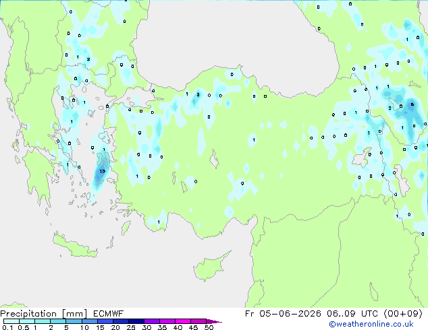Screen dimensions: 428x330
Task: Click the legend arrow tip beyond 50
Action: click(215, 321)
